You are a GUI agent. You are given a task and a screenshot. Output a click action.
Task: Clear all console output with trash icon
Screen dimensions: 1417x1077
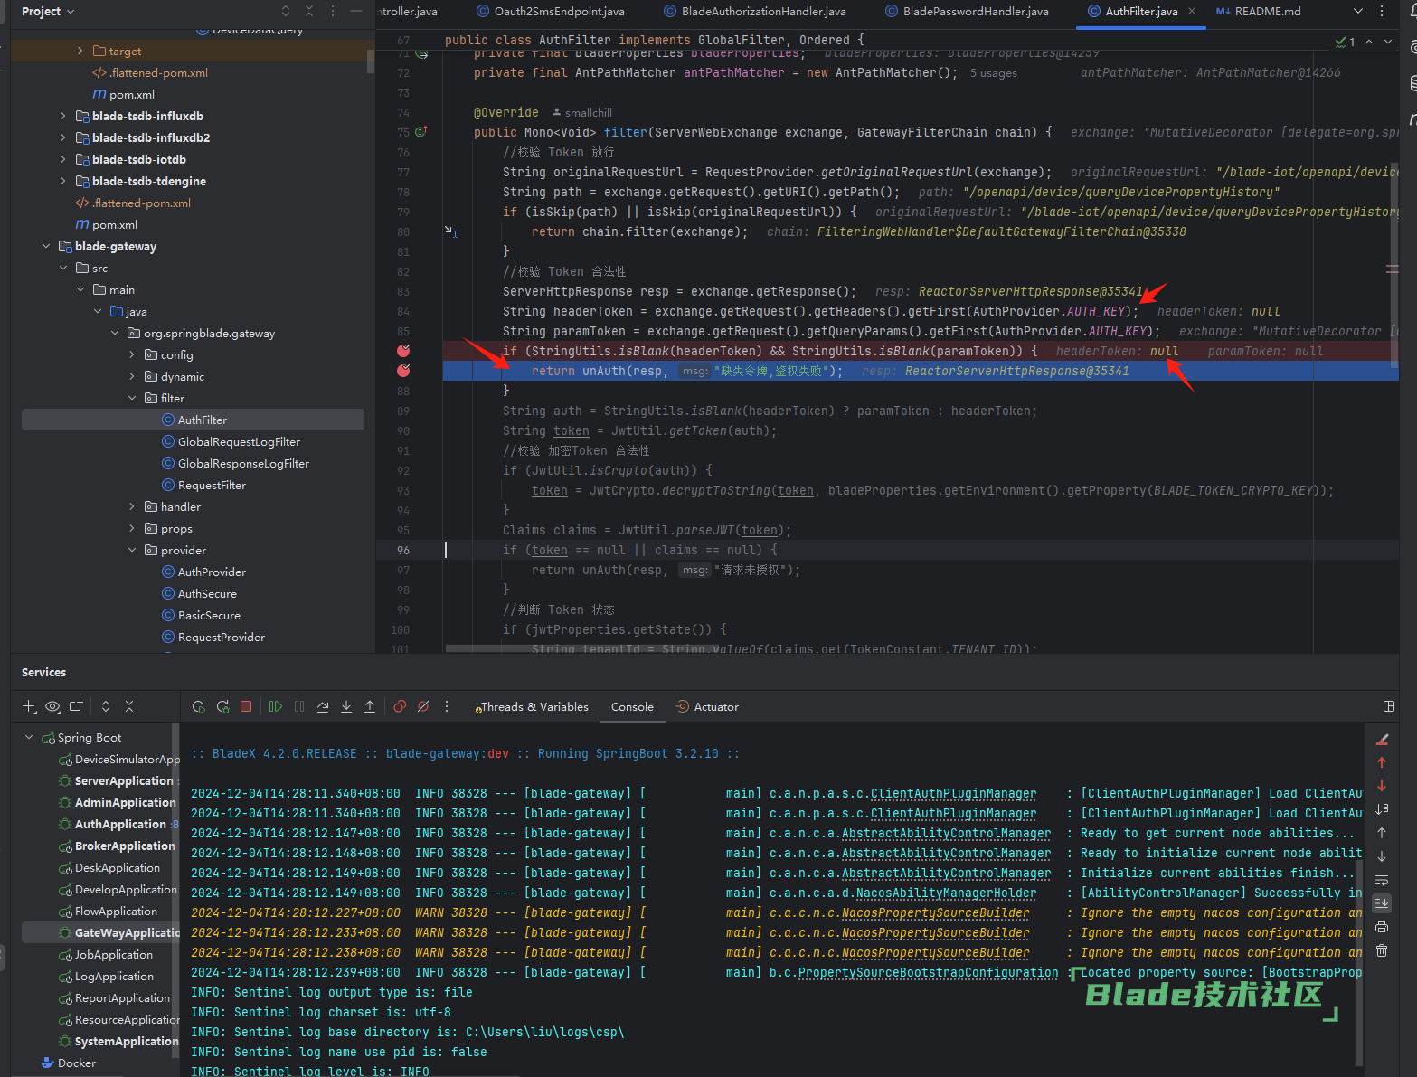pos(1382,950)
